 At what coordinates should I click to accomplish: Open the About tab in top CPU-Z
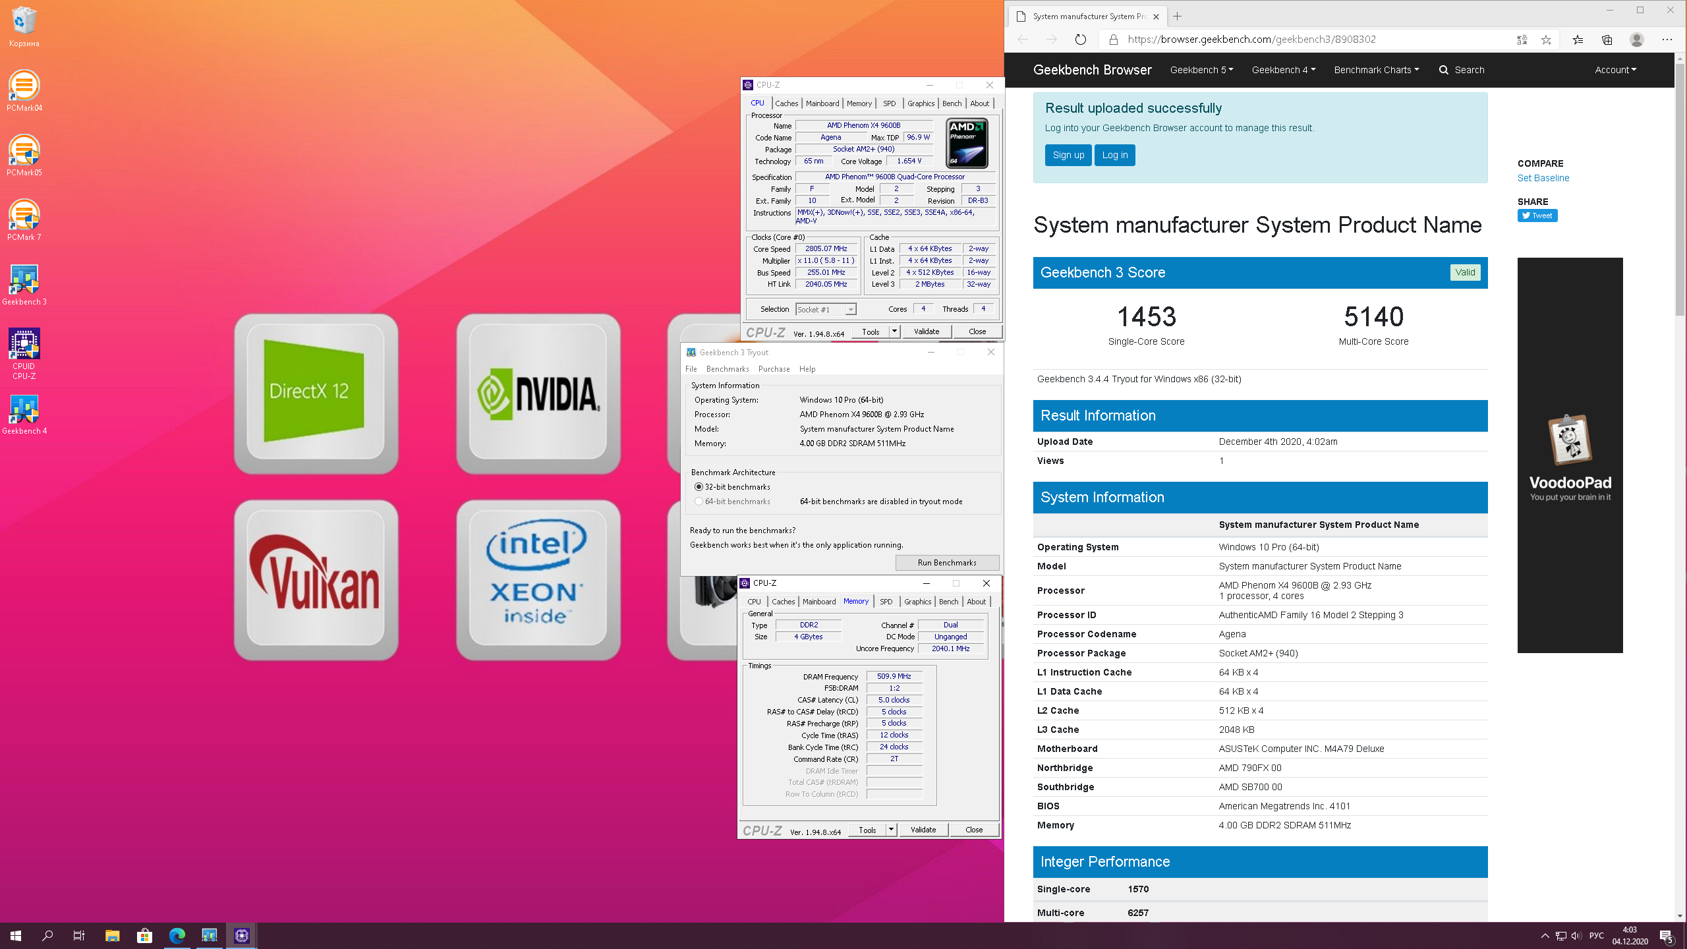(979, 103)
